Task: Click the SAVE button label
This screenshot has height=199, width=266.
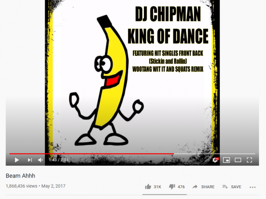Action: (x=236, y=187)
